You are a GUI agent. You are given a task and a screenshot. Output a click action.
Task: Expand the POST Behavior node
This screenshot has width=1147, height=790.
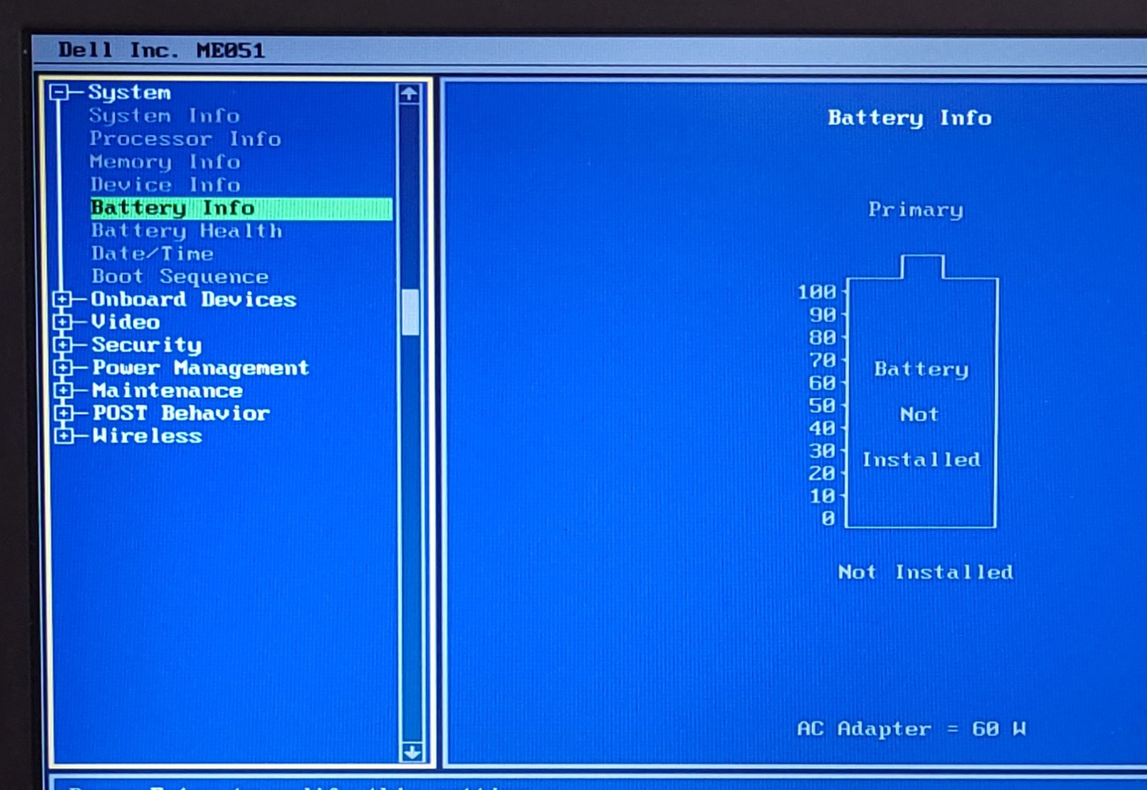click(63, 413)
